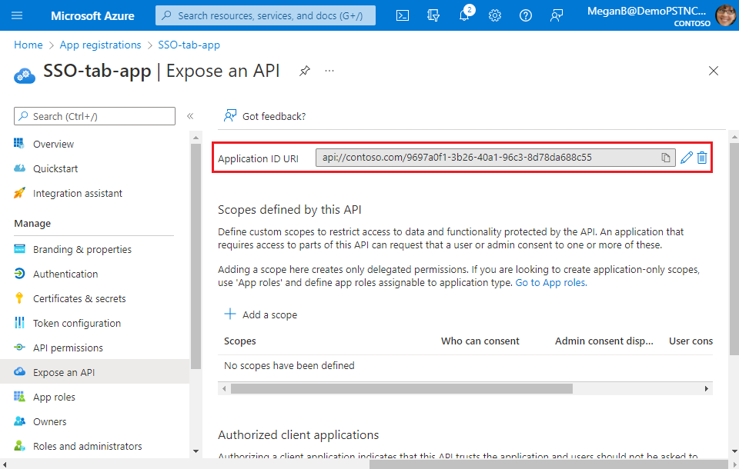
Task: Focus the sidebar Search (Ctrl+/) field
Action: 95,116
